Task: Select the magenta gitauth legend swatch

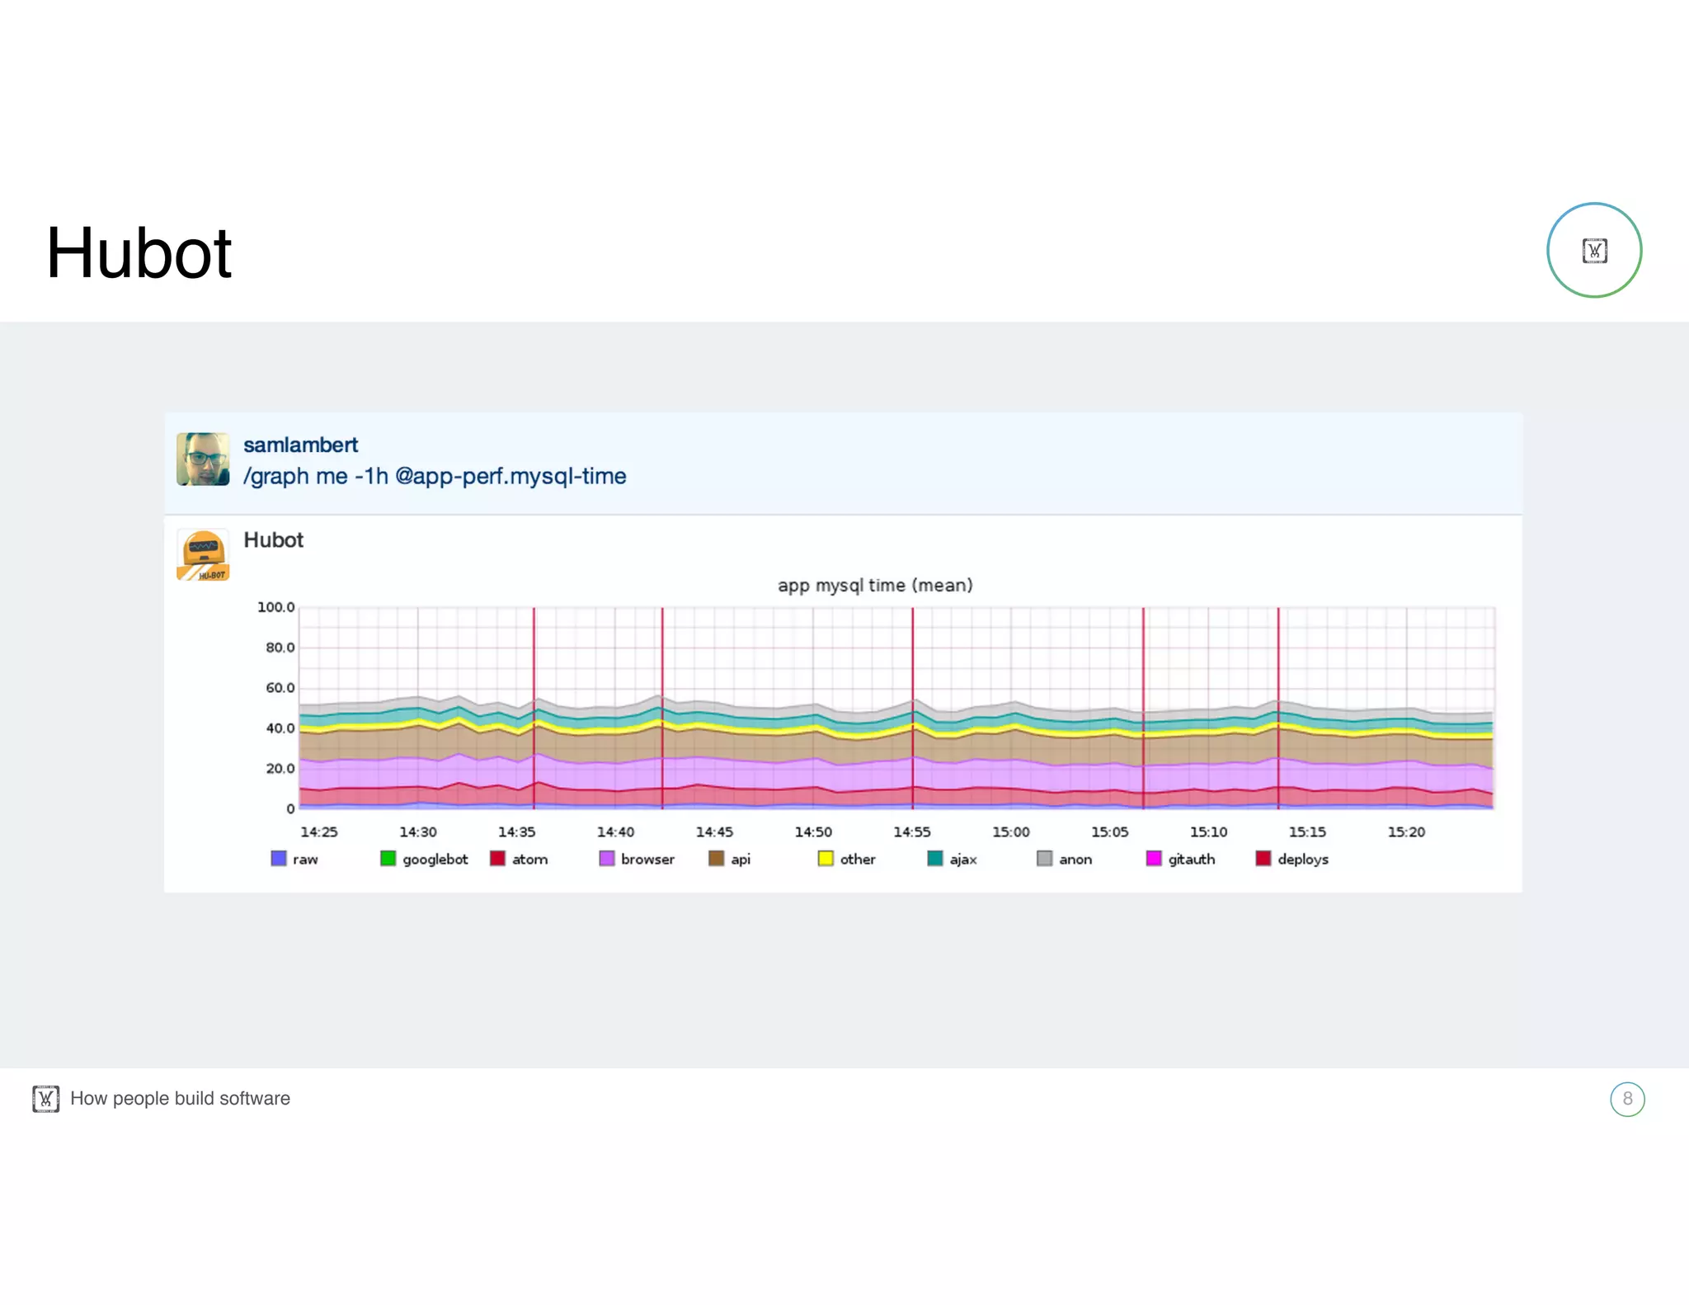Action: [1154, 859]
